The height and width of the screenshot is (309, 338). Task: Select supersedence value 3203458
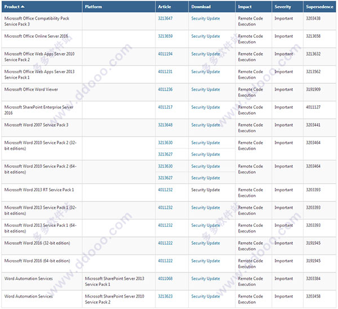pyautogui.click(x=313, y=296)
